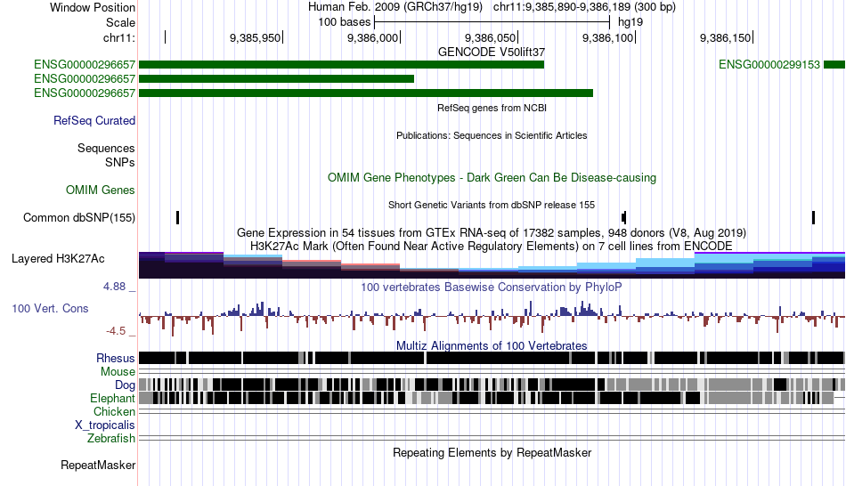Click the ENSG00000299153 gene label
Viewport: 846px width, 486px height.
point(769,65)
